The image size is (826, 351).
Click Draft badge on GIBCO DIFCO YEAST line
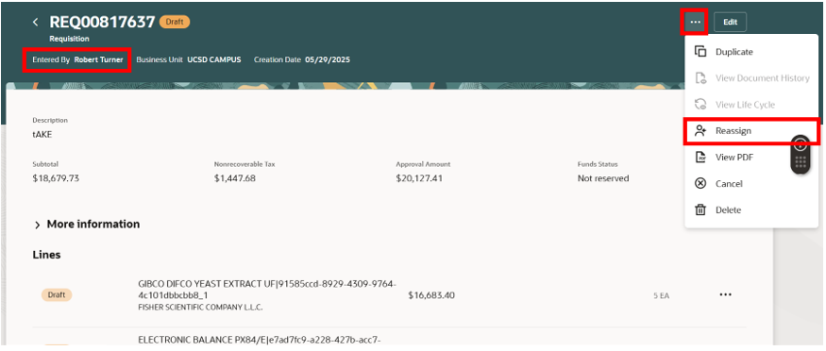(x=57, y=294)
